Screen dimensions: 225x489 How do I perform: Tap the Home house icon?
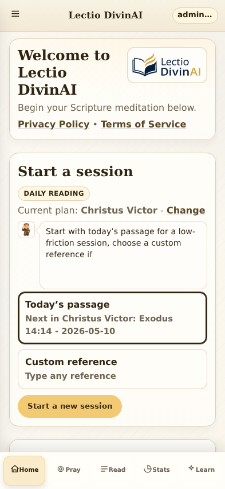point(15,469)
